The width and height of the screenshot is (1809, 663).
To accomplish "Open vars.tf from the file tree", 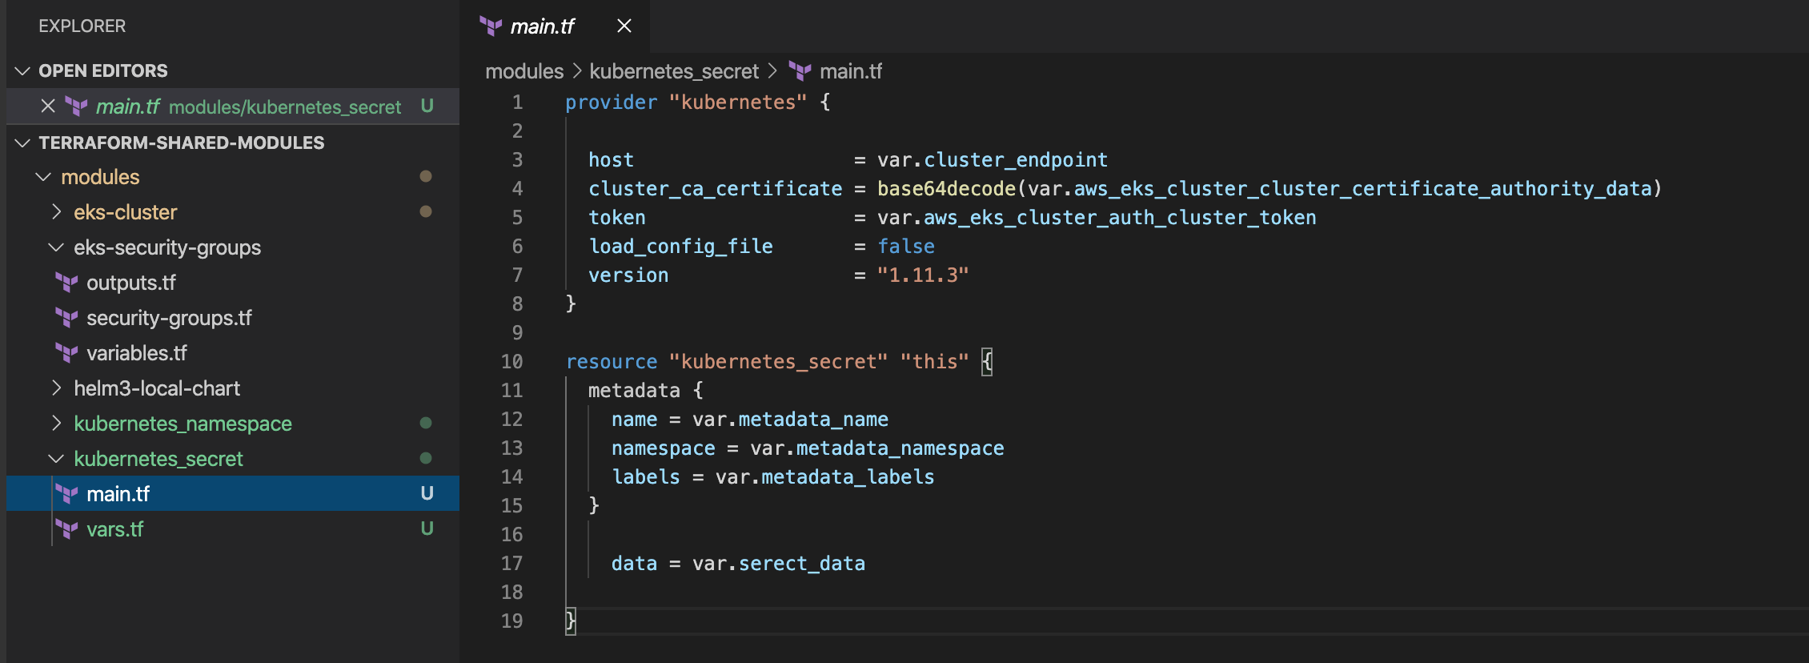I will [115, 529].
